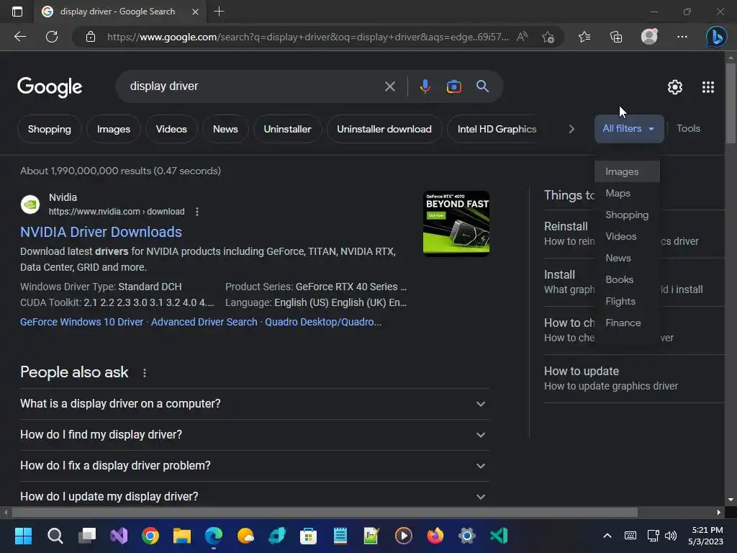Open GeForce Windows 10 Driver link
The width and height of the screenshot is (737, 553).
click(81, 322)
